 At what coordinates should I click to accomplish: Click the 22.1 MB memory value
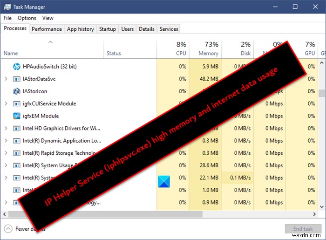pos(209,178)
